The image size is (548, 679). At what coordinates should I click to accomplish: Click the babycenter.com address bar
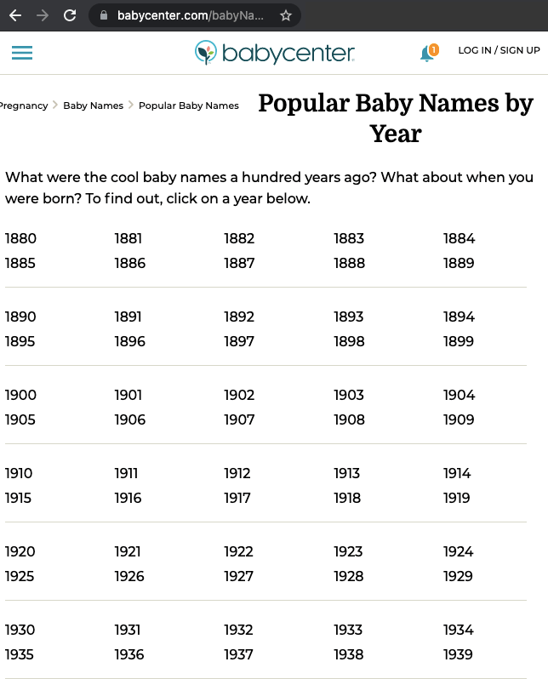pyautogui.click(x=191, y=15)
